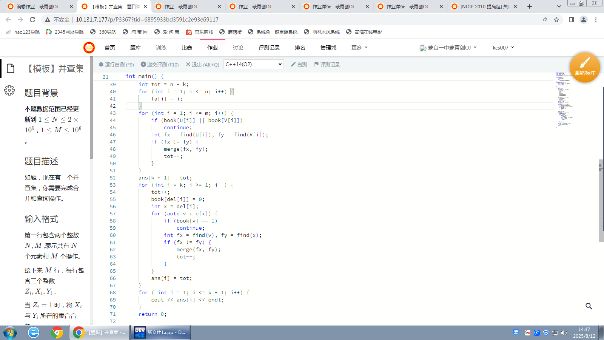The image size is (604, 340).
Task: Open Windows Start menu
Action: tap(10, 332)
